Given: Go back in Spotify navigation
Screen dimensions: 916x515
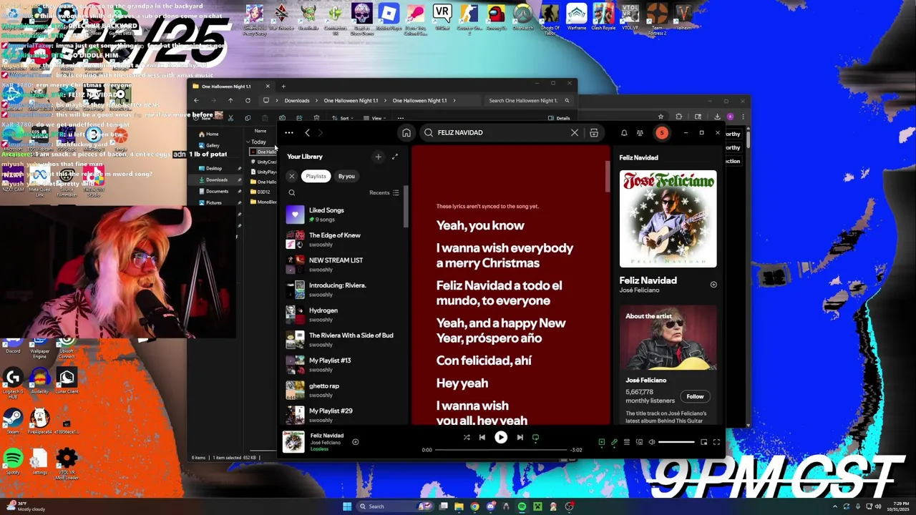Looking at the screenshot, I should pos(308,132).
